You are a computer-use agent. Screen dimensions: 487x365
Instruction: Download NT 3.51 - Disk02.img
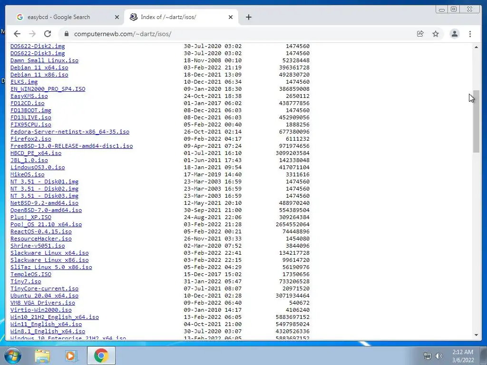pyautogui.click(x=44, y=189)
